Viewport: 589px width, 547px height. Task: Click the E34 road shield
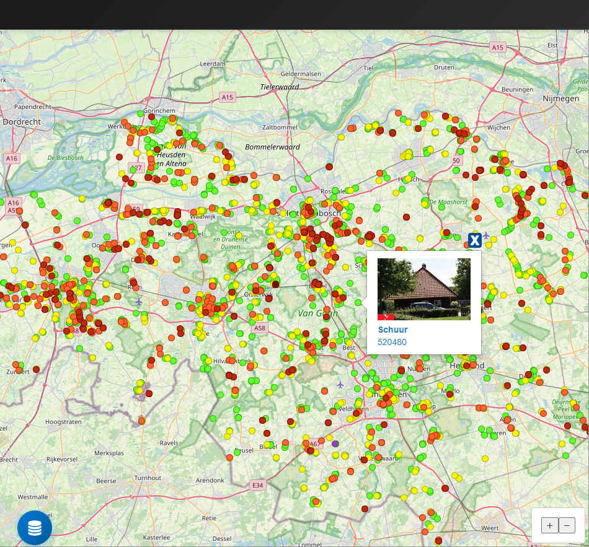(x=257, y=485)
